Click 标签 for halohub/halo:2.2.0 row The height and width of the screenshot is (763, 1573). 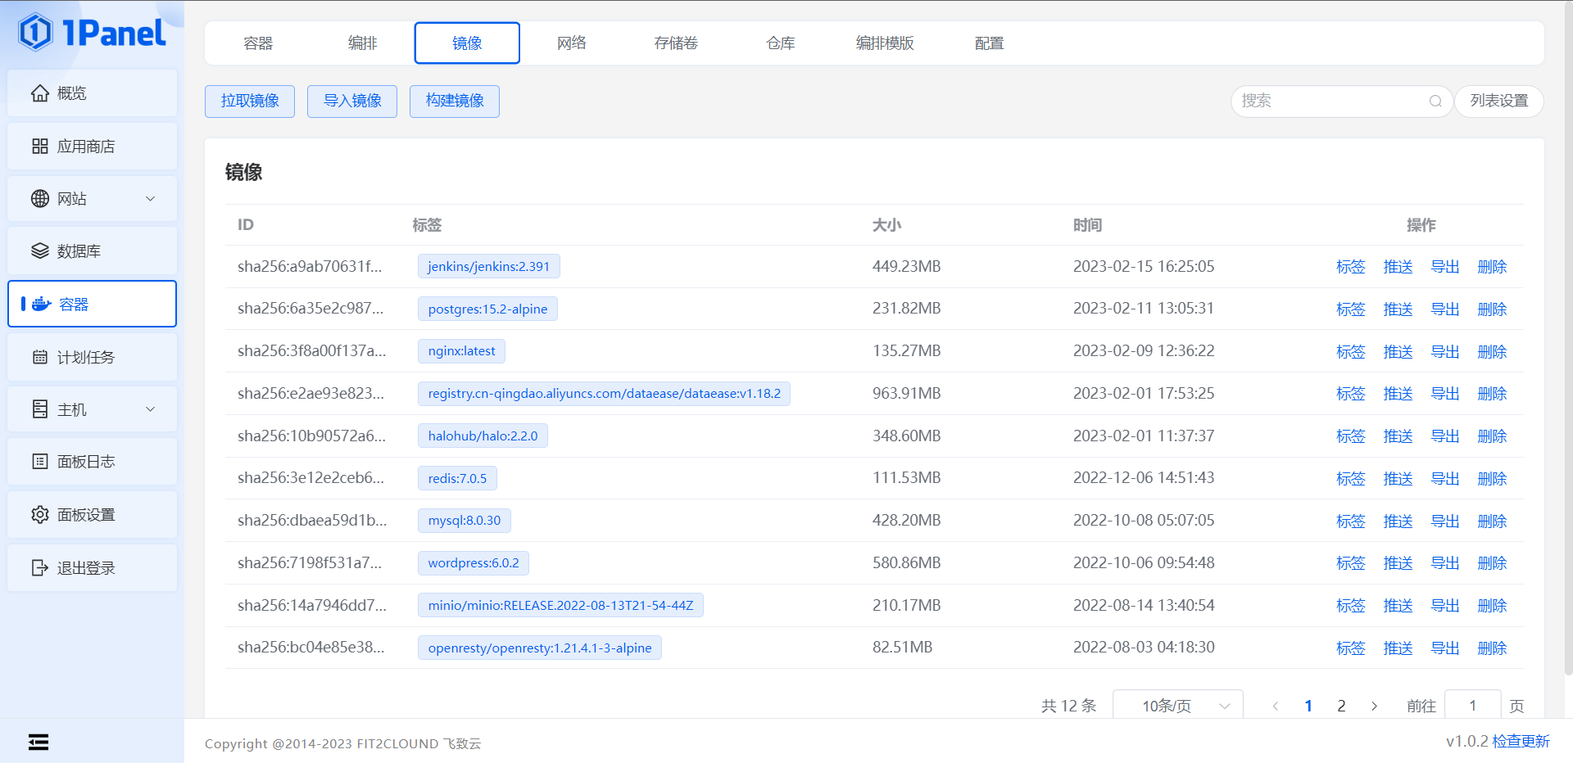click(x=1351, y=436)
